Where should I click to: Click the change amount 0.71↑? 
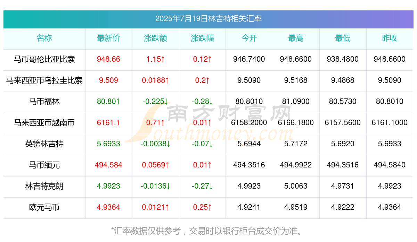tap(155, 123)
